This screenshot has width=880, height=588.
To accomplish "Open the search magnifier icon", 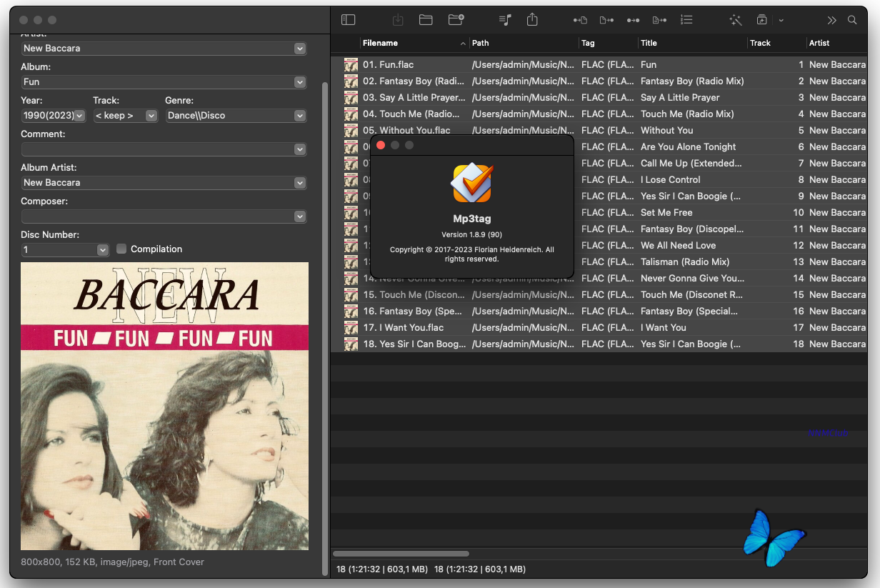I will tap(852, 20).
